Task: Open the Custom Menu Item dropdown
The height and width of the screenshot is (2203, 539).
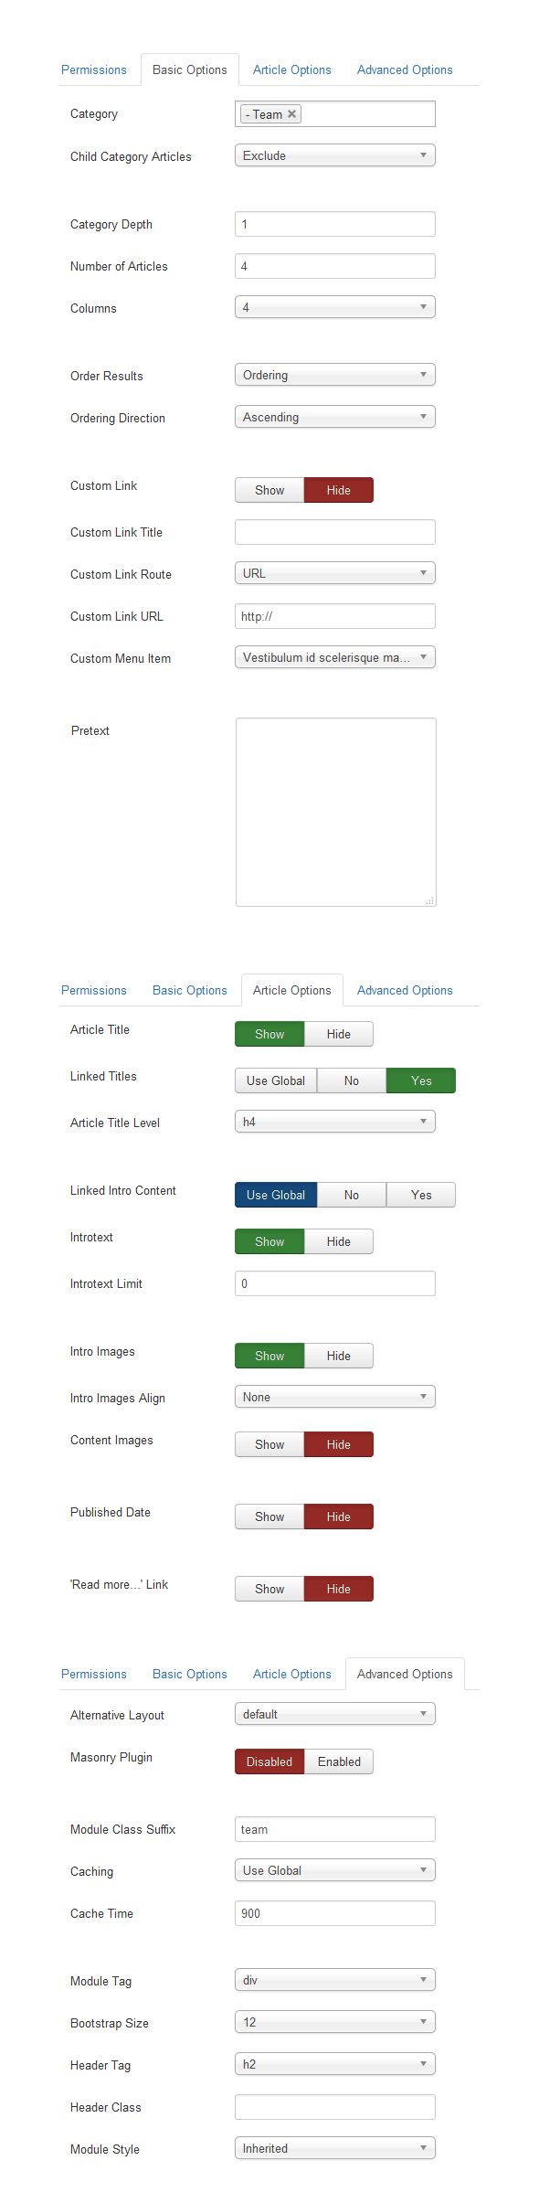Action: click(335, 657)
